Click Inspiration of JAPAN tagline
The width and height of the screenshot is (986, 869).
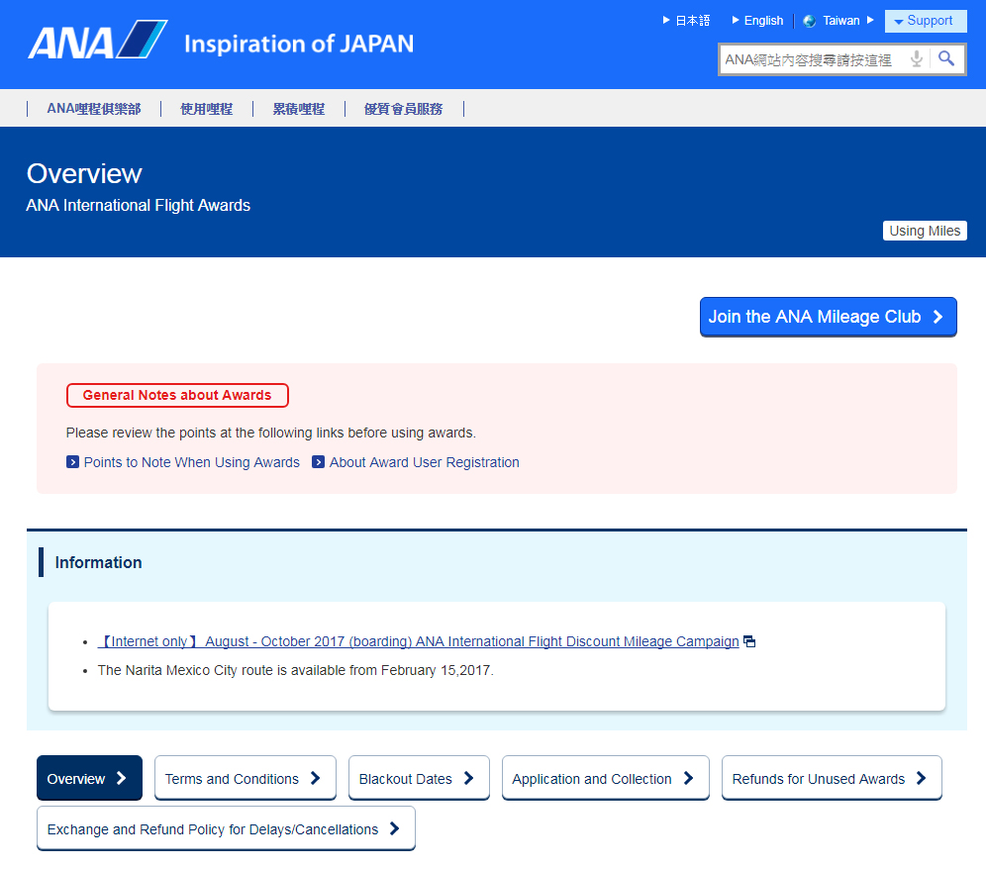tap(299, 44)
